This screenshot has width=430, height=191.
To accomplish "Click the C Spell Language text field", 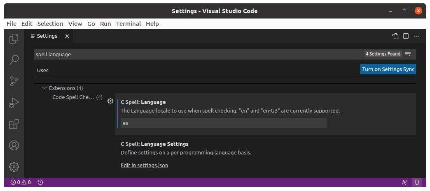I will [x=223, y=123].
